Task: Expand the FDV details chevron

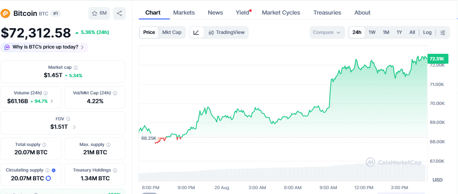Action: (74, 127)
